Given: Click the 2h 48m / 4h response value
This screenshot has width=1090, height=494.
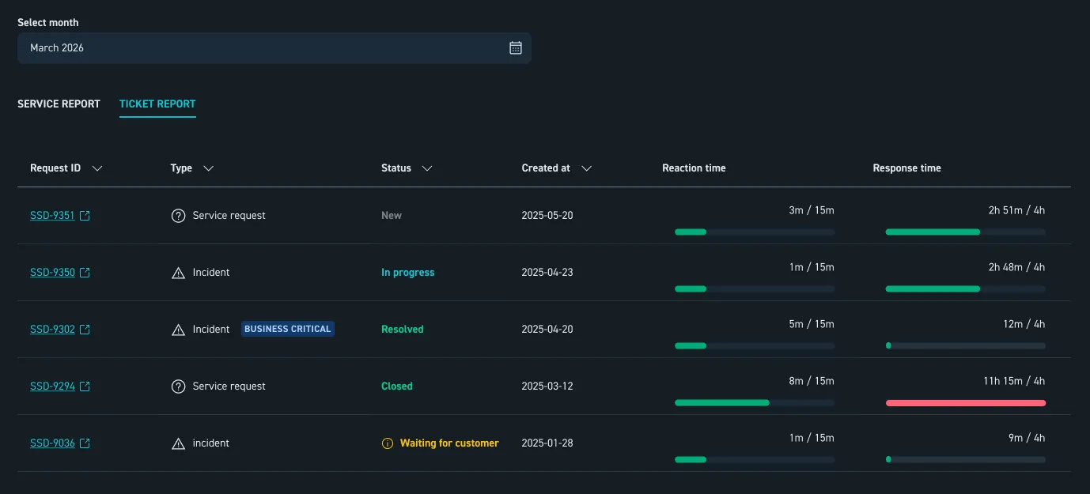Looking at the screenshot, I should click(x=1016, y=267).
